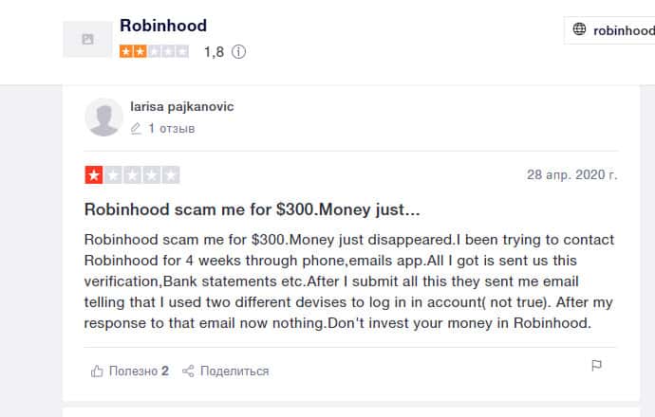The image size is (655, 417).
Task: Click the review body text paragraph
Action: [x=349, y=281]
